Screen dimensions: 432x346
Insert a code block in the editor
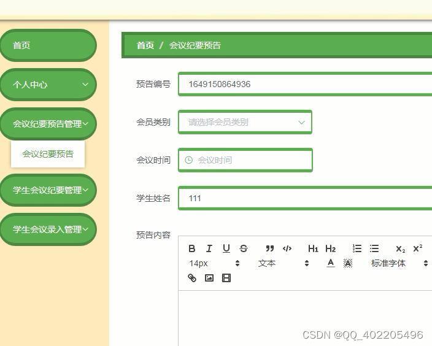click(x=287, y=248)
